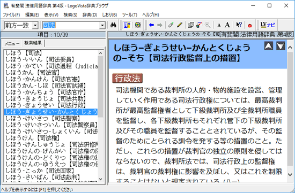Open the しおり(B) menu
This screenshot has width=295, height=193.
(x=109, y=15)
